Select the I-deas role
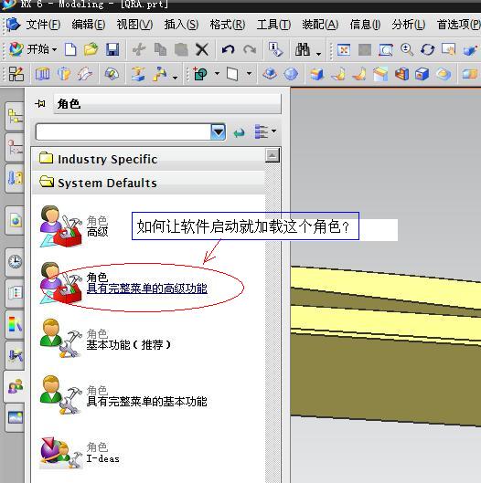The width and height of the screenshot is (481, 483). click(x=80, y=453)
